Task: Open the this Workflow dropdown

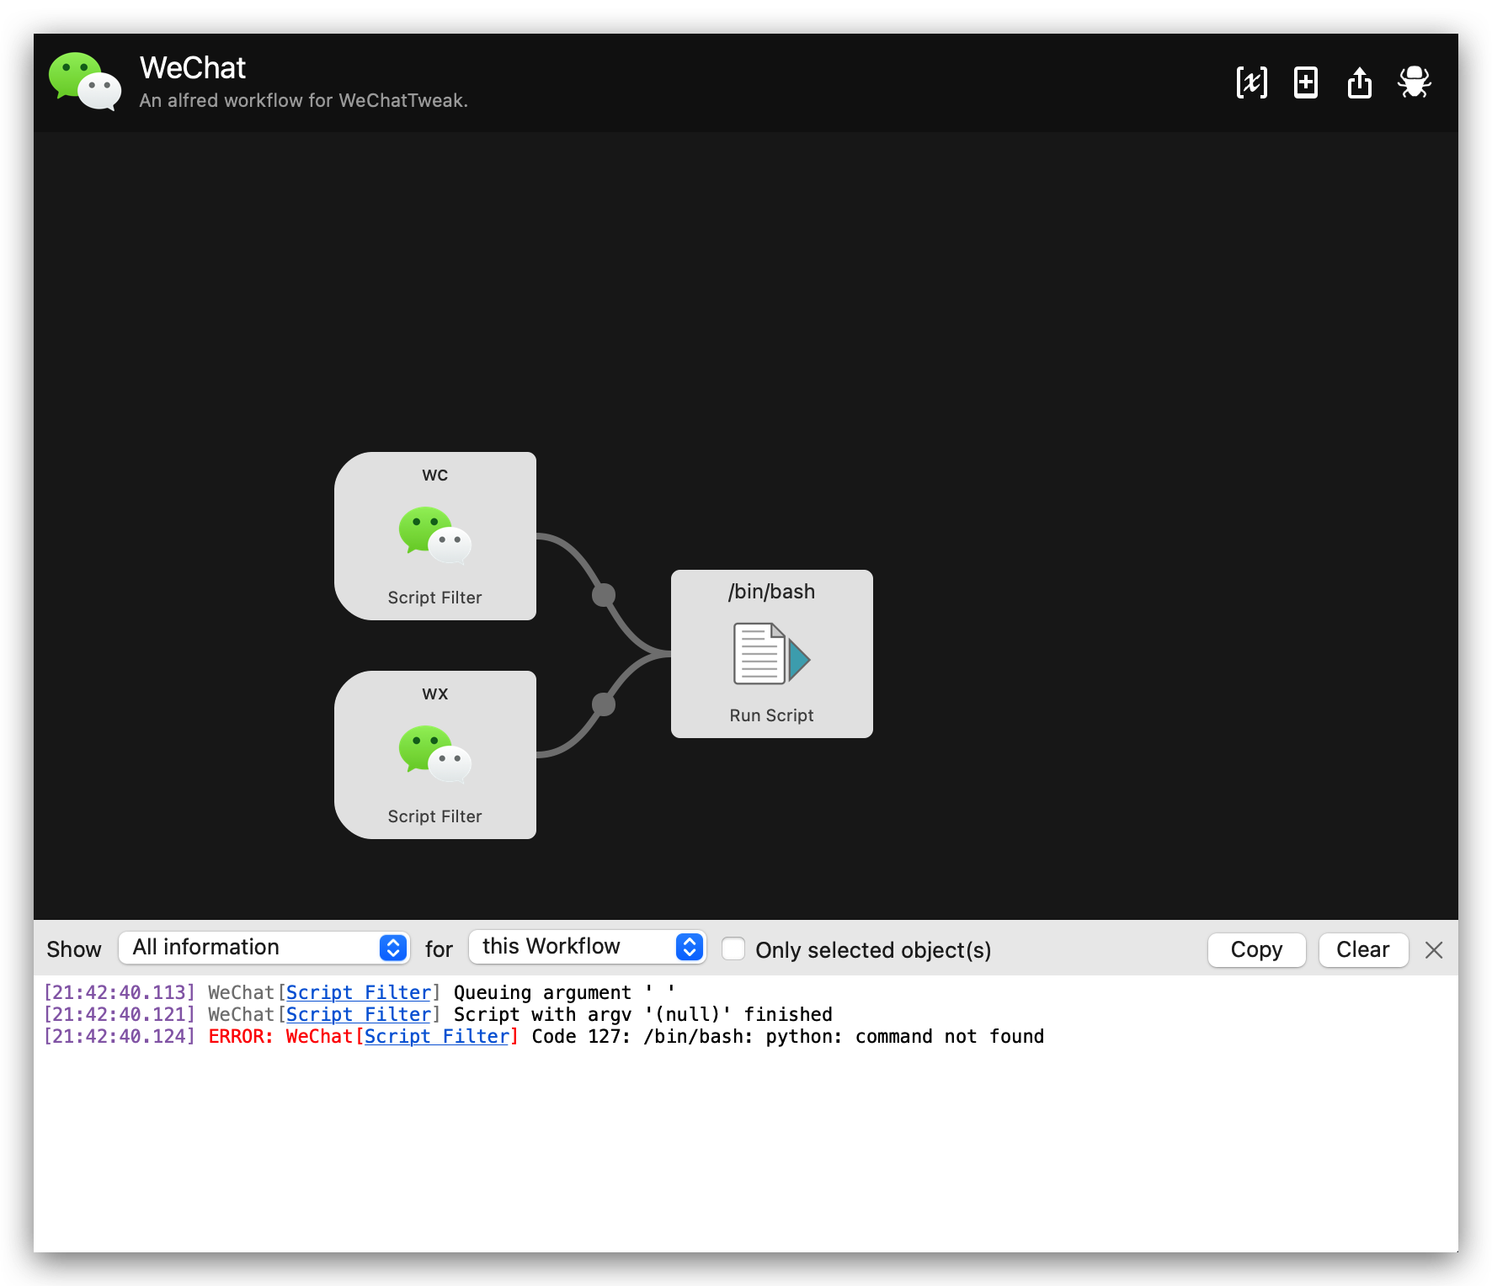Action: 587,946
